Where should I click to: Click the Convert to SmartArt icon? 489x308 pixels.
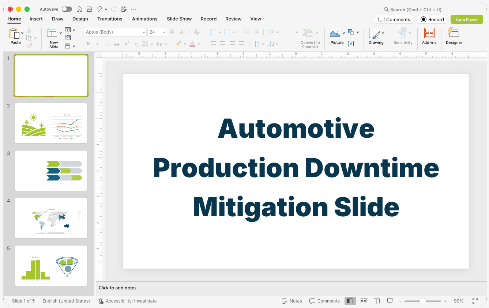tap(308, 33)
